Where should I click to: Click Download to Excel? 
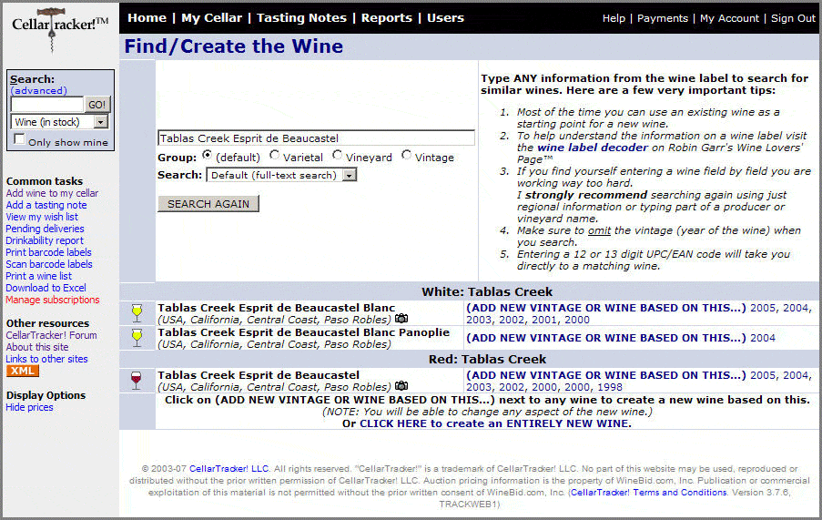(x=46, y=288)
